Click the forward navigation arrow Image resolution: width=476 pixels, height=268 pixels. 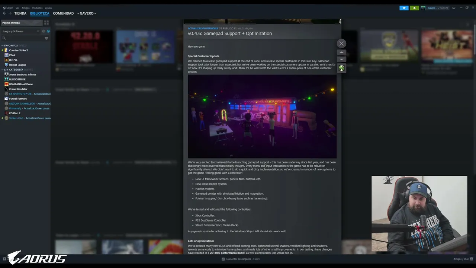coord(10,13)
